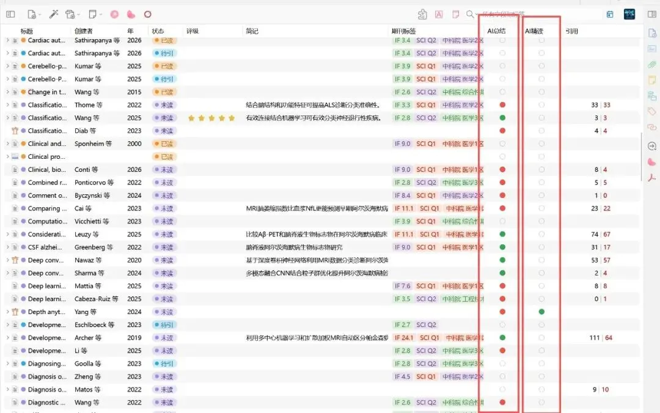660x413 pixels.
Task: Click the add attachment icon
Action: tap(70, 14)
